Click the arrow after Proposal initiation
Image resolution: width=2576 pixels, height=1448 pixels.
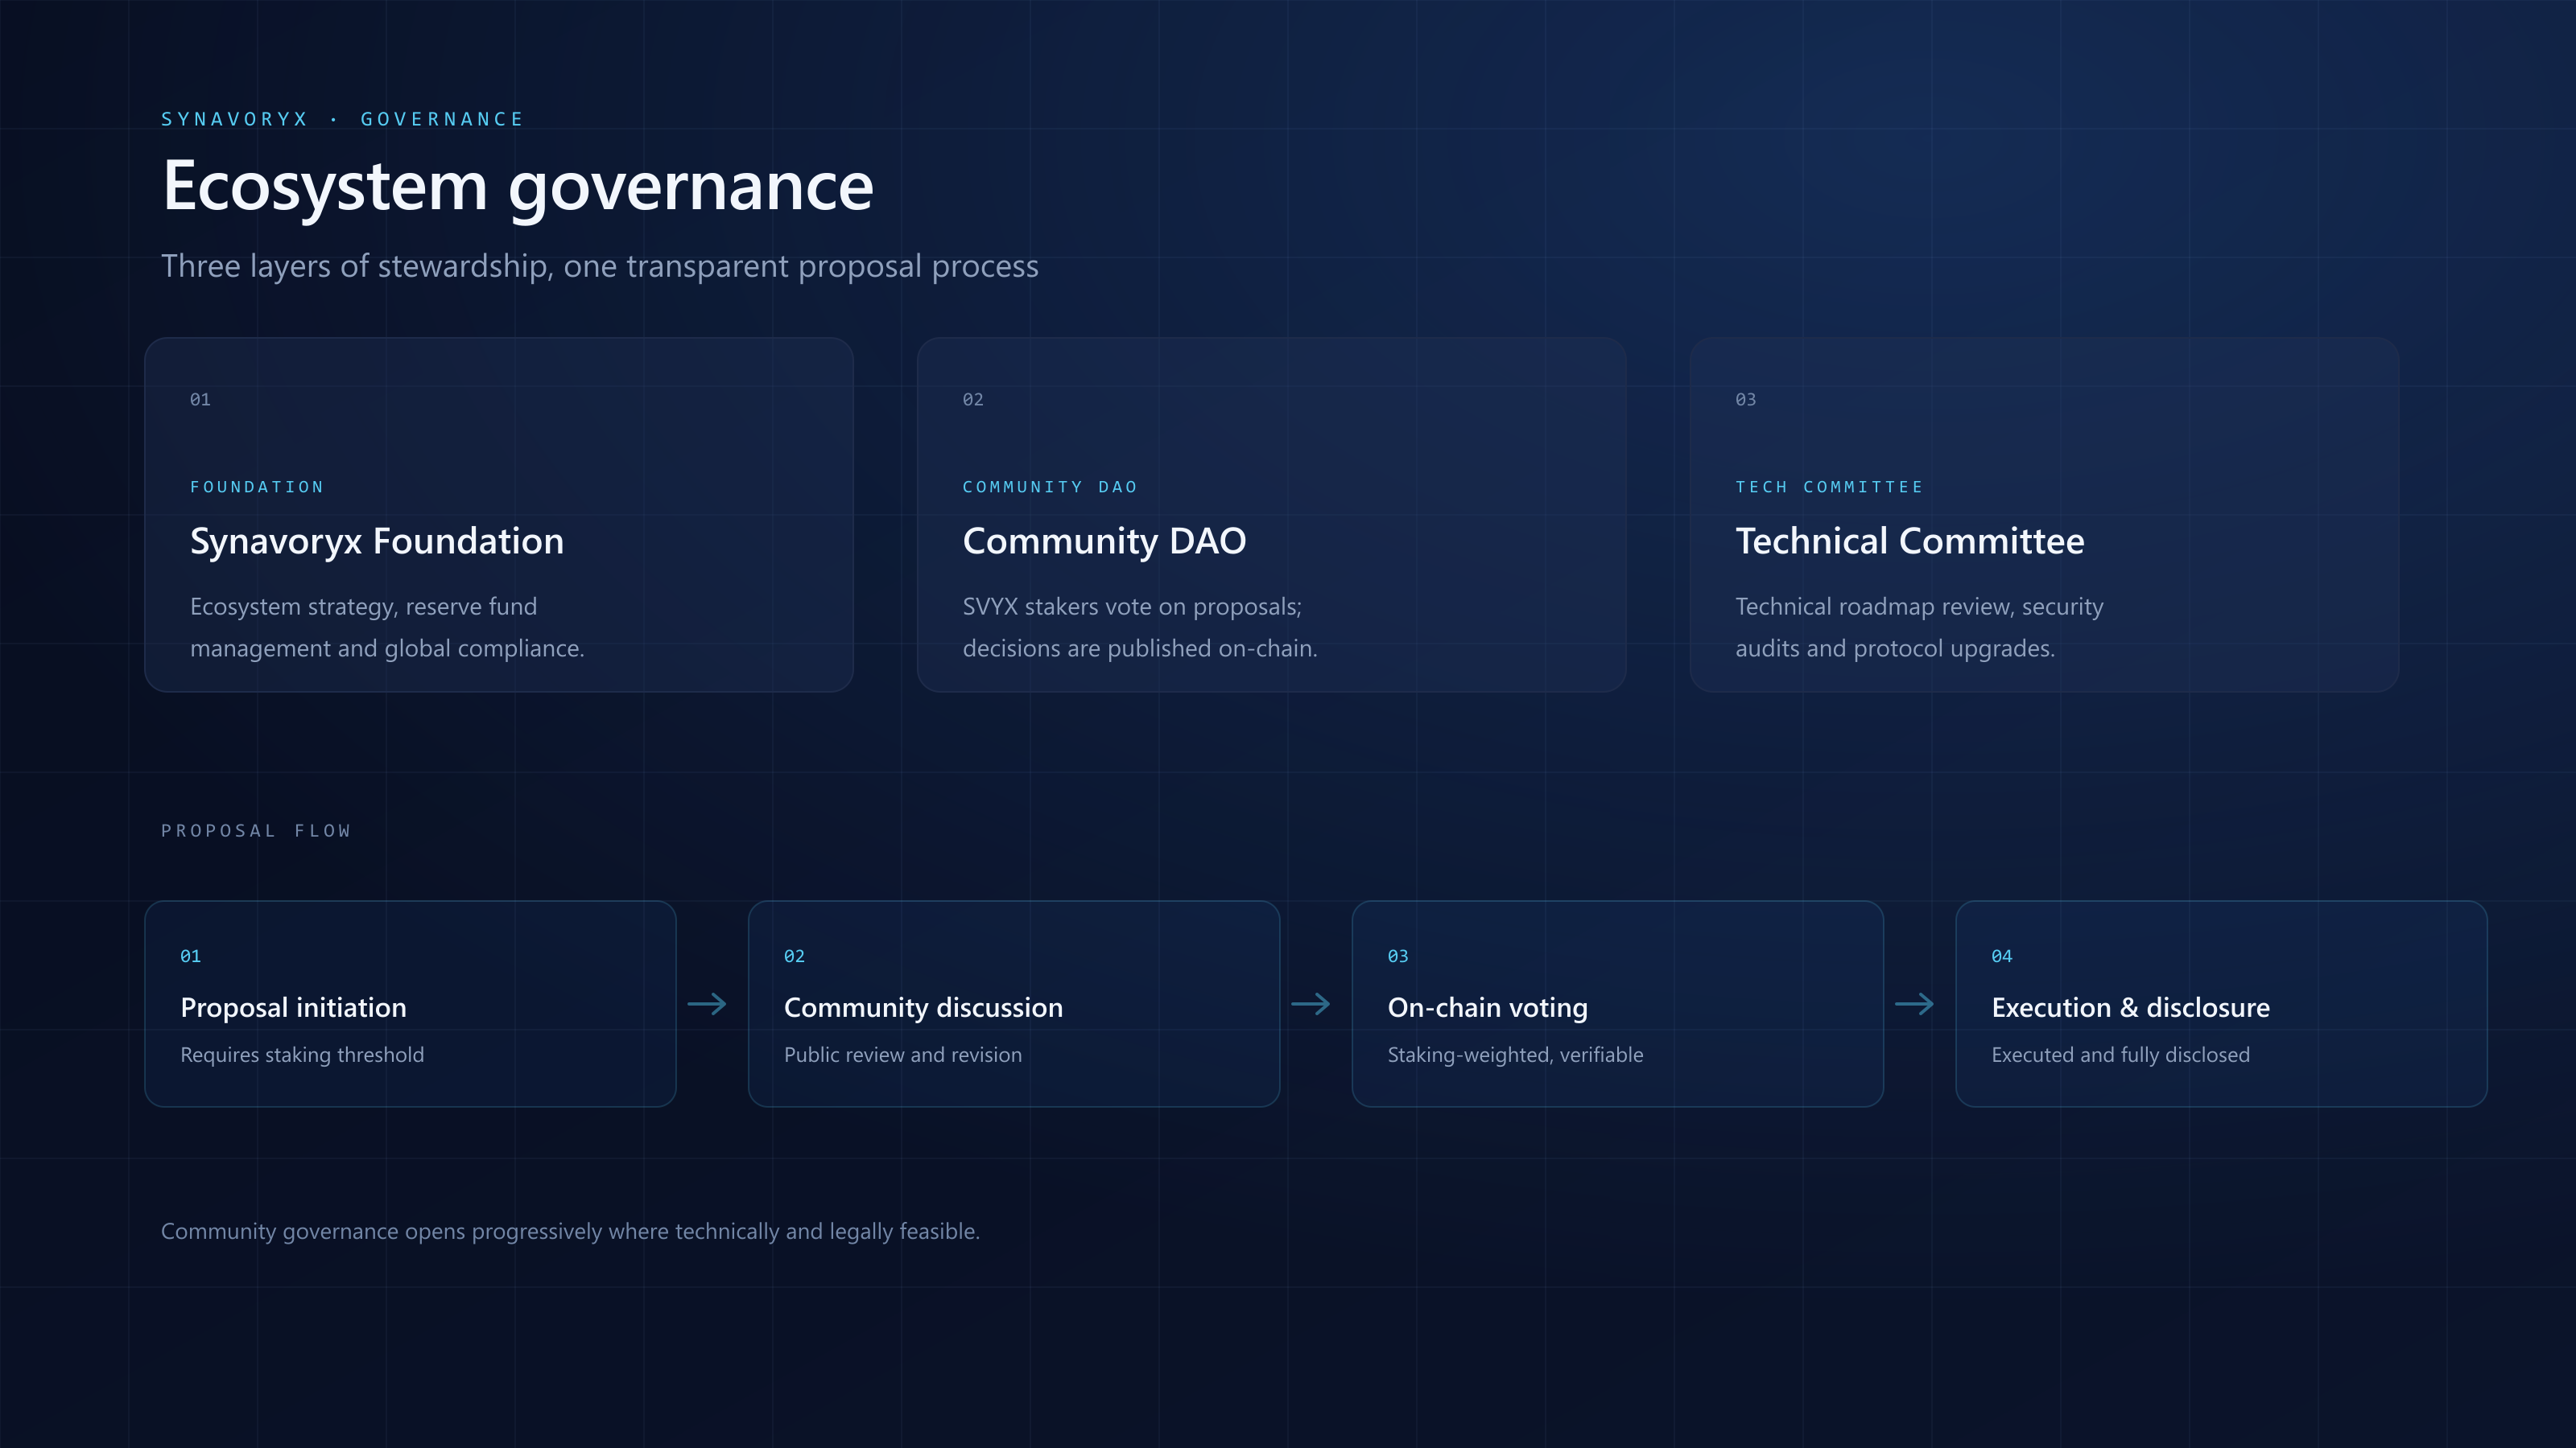click(707, 1003)
